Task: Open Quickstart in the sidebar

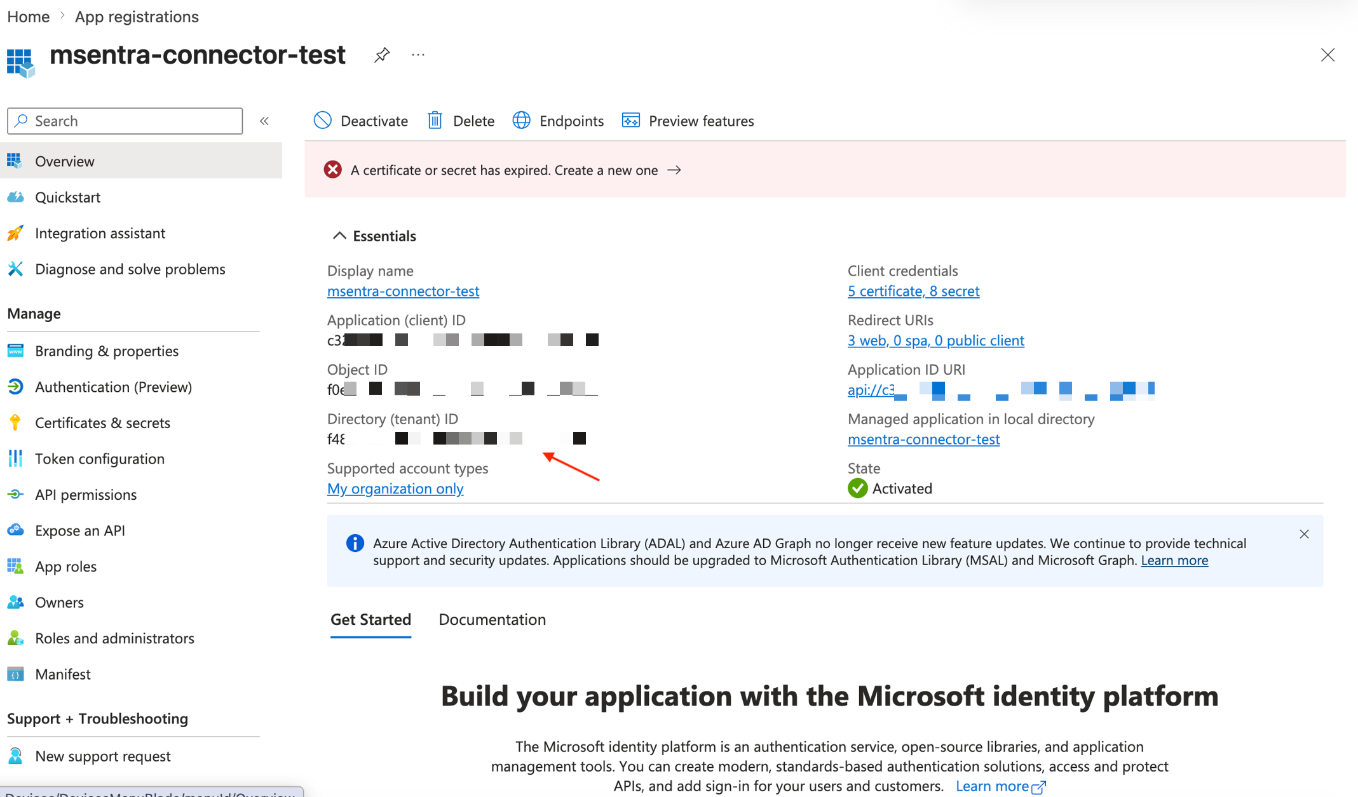Action: [67, 198]
